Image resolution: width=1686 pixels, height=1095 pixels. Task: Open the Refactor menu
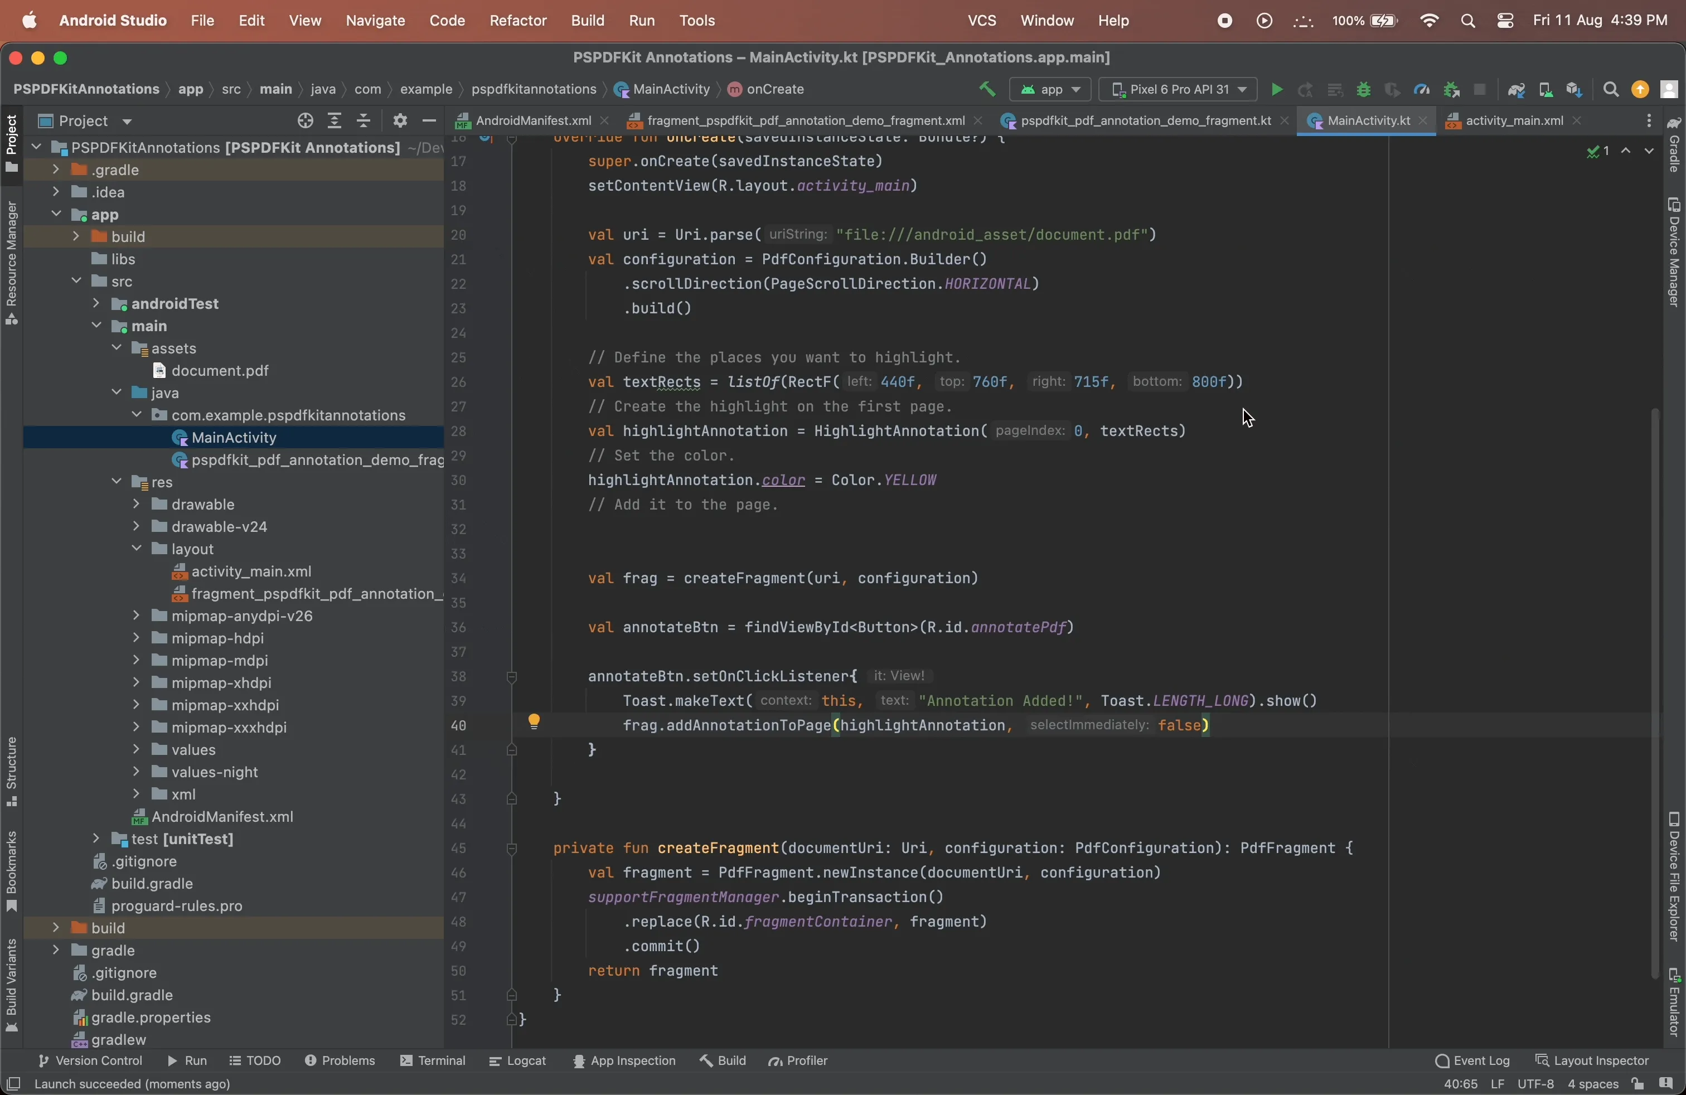click(518, 21)
